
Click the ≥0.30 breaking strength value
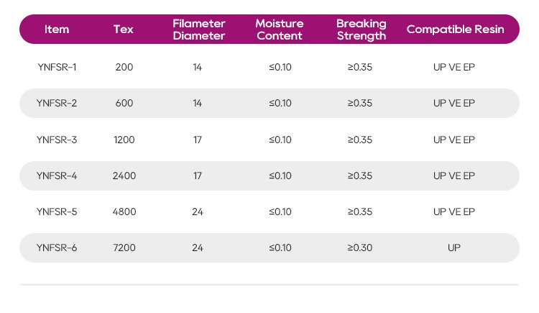360,248
